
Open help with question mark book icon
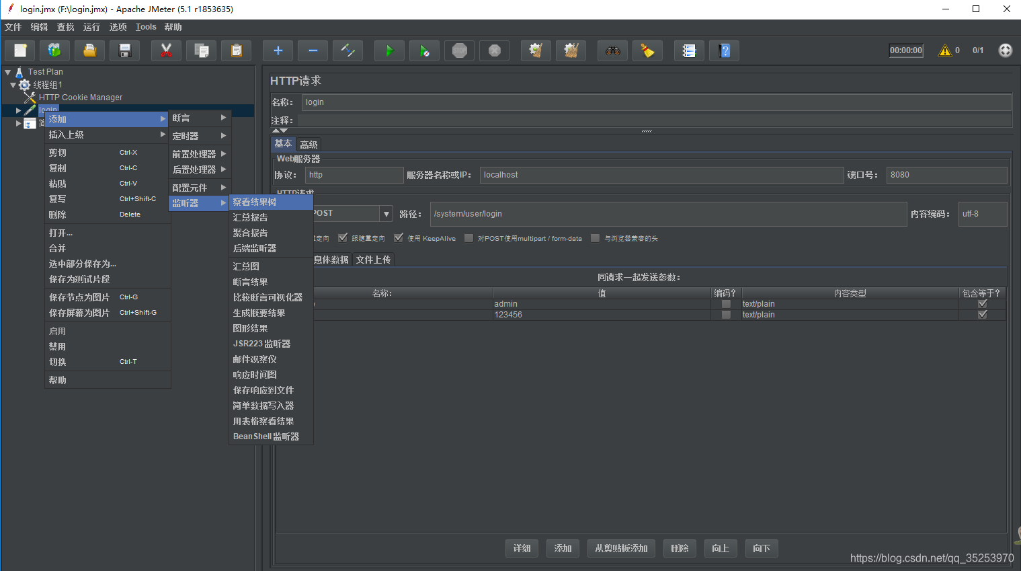725,50
